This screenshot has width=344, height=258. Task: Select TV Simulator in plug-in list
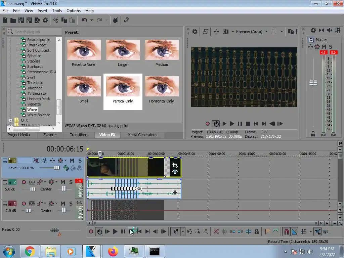point(37,93)
